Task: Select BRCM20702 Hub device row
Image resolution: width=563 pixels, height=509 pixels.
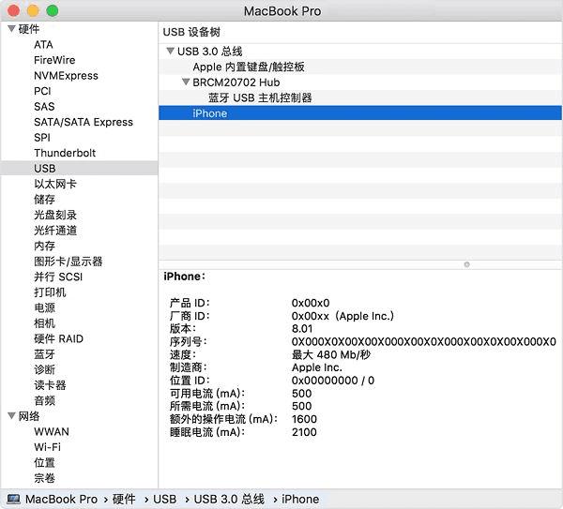Action: [360, 82]
